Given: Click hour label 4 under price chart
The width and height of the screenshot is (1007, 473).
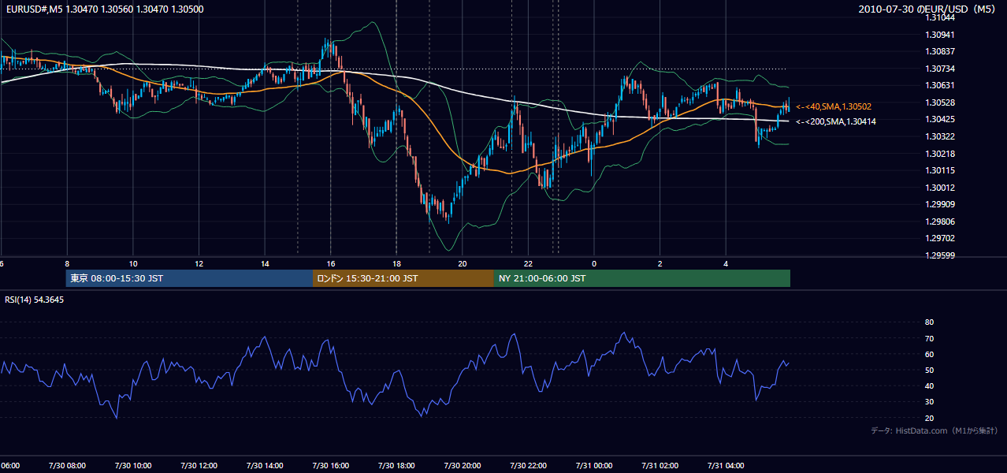Looking at the screenshot, I should click(726, 263).
